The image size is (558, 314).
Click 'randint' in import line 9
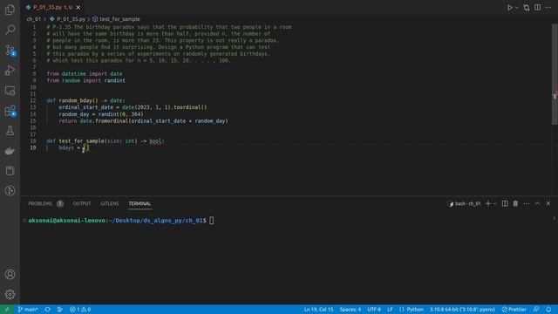click(114, 81)
